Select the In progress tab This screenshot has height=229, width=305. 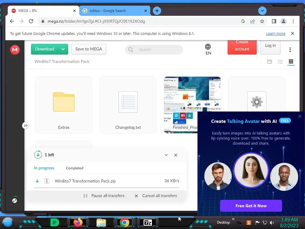[44, 168]
